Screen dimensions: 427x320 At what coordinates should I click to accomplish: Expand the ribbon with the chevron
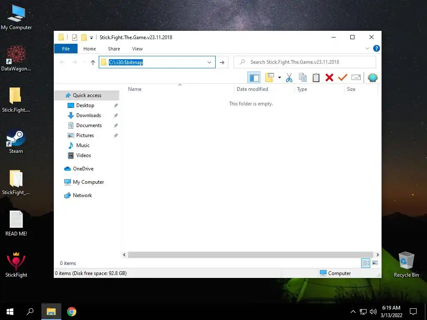tap(367, 48)
